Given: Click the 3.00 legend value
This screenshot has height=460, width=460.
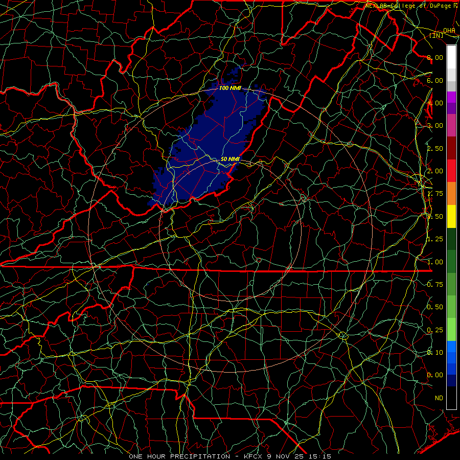Looking at the screenshot, I should [x=435, y=126].
